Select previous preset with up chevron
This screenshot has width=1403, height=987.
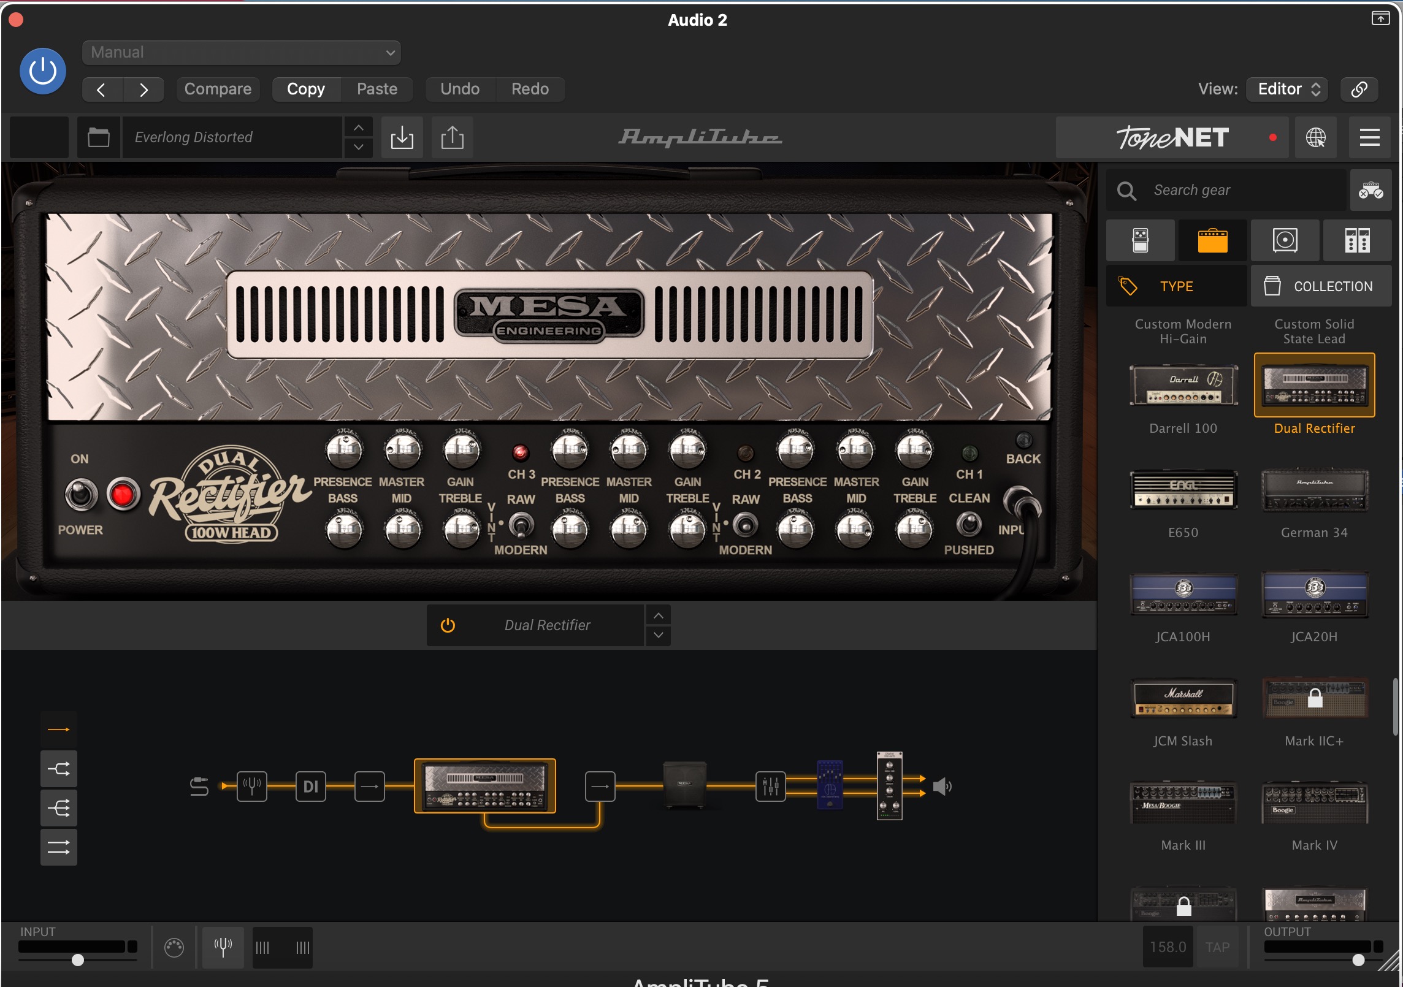point(359,128)
